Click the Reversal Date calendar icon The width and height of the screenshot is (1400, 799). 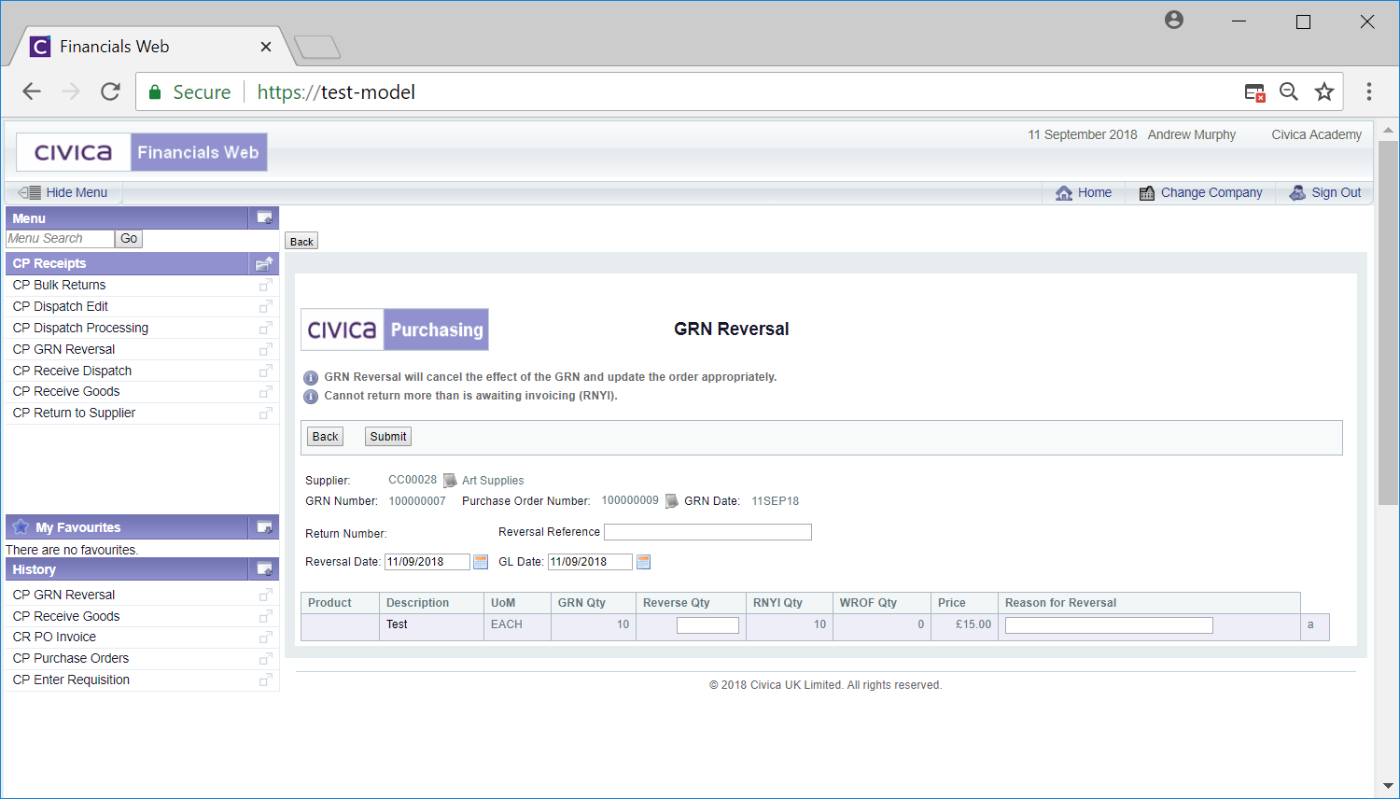(481, 562)
